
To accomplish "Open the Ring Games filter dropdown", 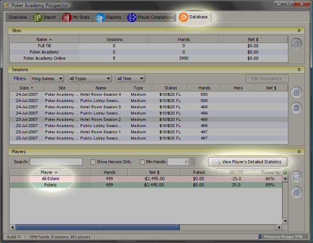I will [x=47, y=79].
